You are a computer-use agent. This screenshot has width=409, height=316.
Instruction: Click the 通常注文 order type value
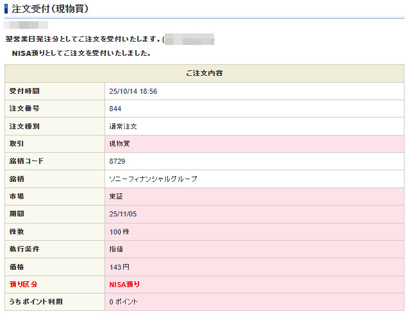pos(123,127)
